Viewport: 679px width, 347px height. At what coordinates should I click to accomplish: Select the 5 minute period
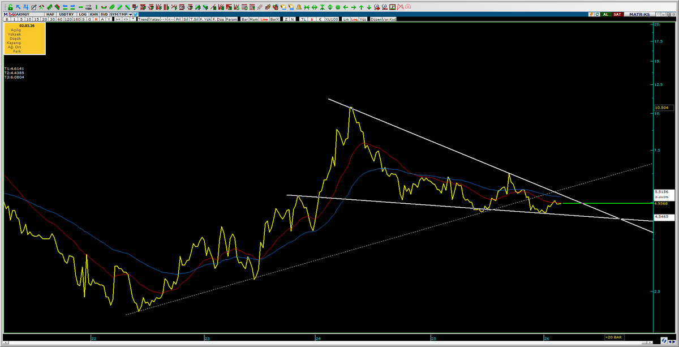pos(21,19)
